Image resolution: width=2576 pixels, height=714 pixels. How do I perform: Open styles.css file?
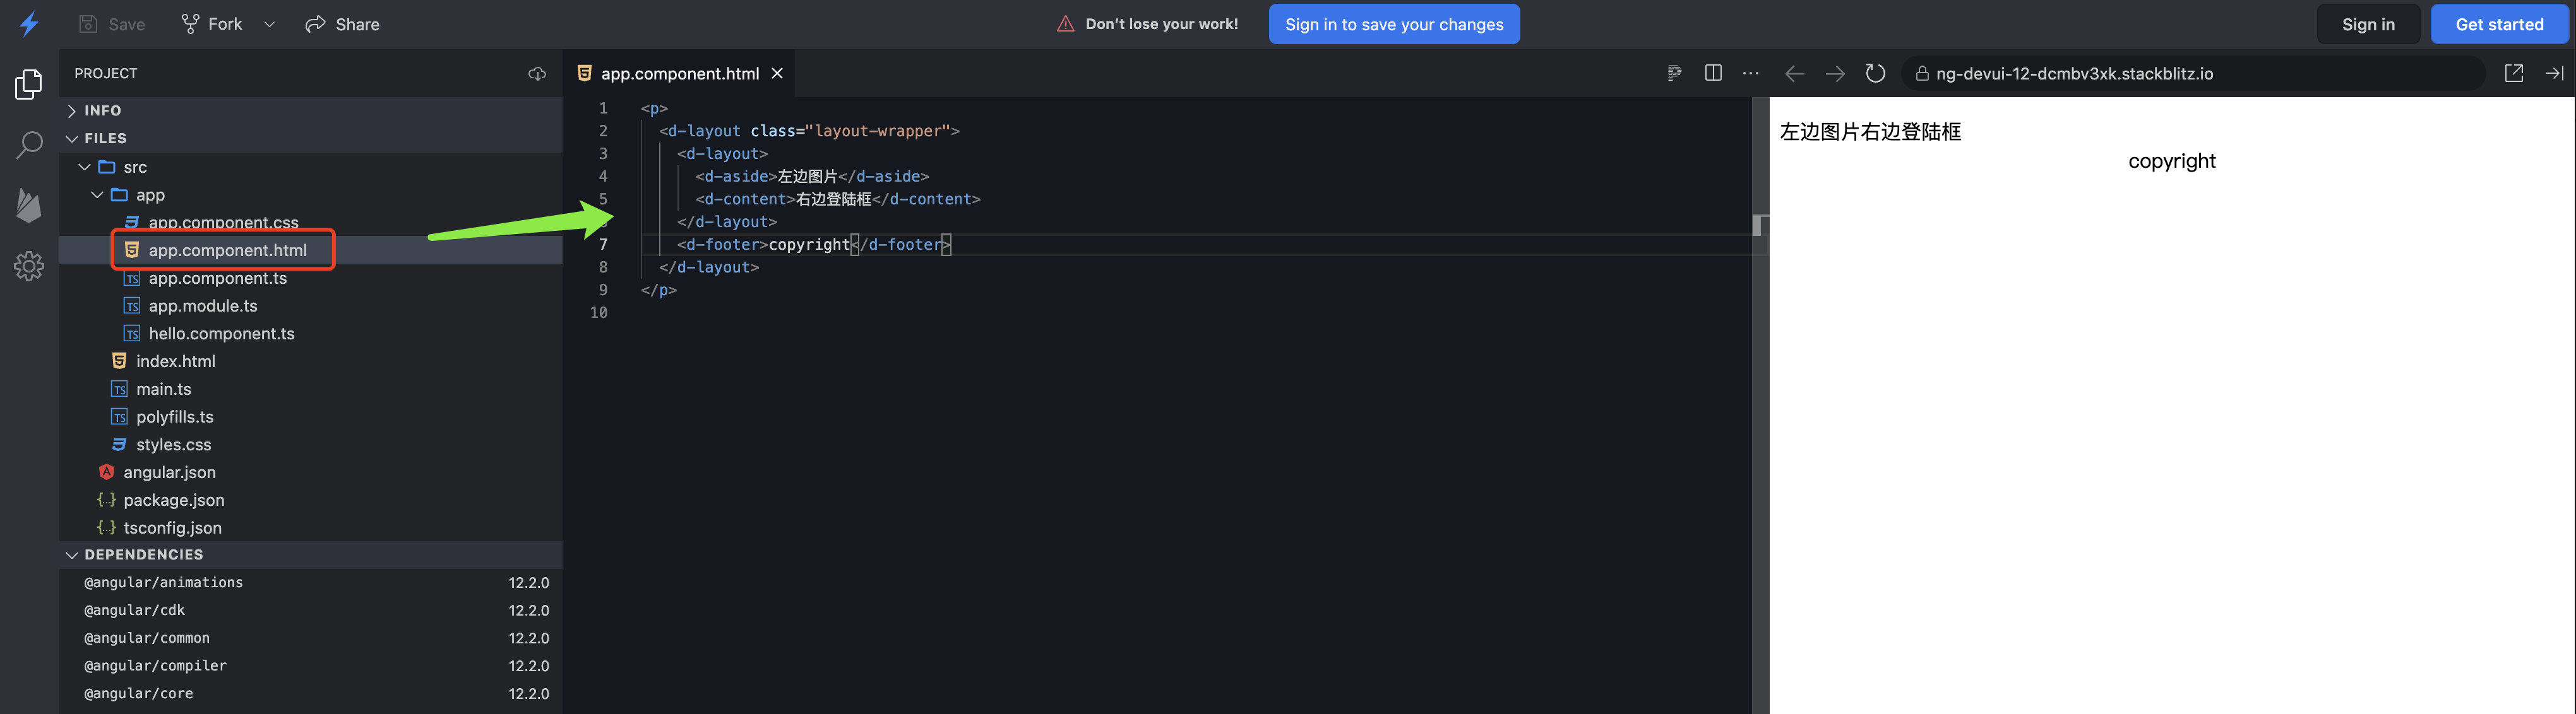[x=311, y=445]
